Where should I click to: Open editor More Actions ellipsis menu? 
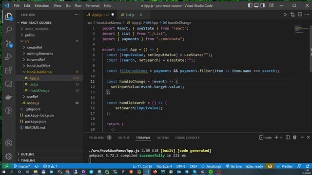[307, 15]
